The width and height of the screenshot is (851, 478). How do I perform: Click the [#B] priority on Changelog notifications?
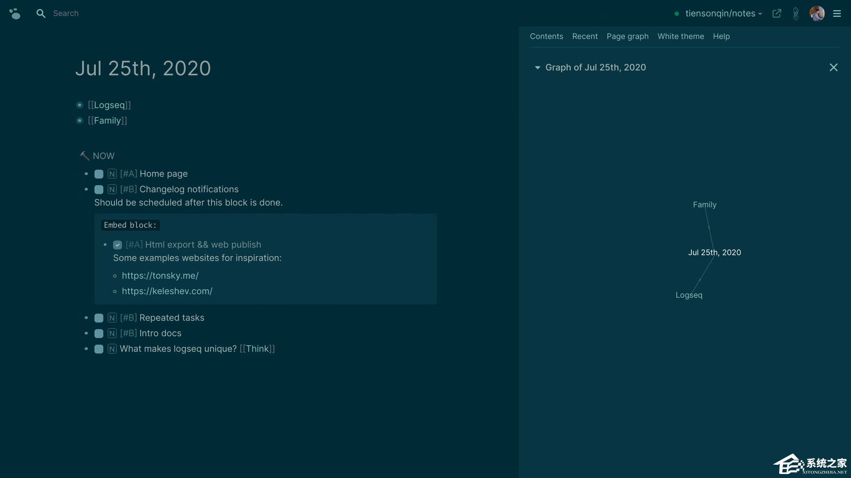click(129, 189)
